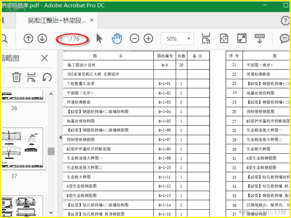The height and width of the screenshot is (218, 291).
Task: Open the Help question mark icon
Action: 285,20
